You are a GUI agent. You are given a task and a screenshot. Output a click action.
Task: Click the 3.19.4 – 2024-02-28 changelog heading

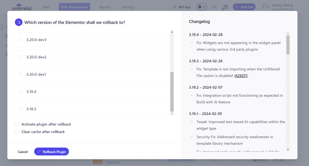pyautogui.click(x=205, y=35)
